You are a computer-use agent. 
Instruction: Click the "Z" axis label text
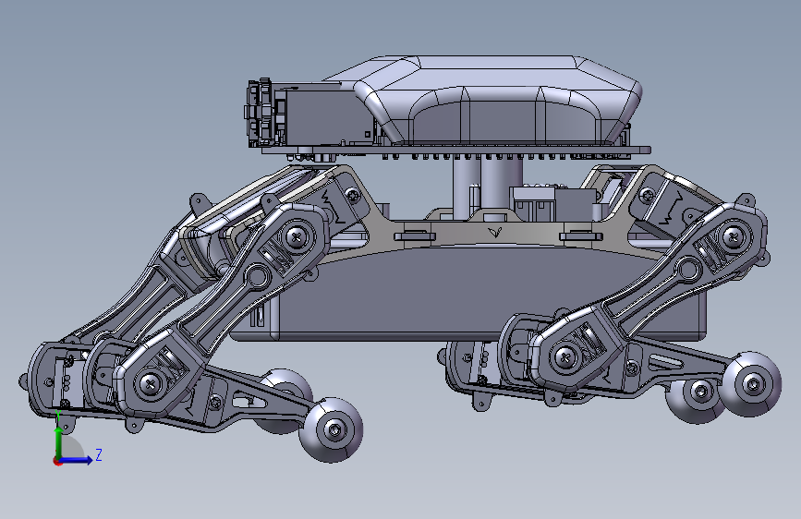pyautogui.click(x=99, y=455)
